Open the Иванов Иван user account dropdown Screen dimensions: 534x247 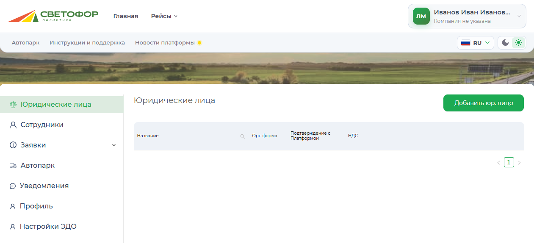467,16
